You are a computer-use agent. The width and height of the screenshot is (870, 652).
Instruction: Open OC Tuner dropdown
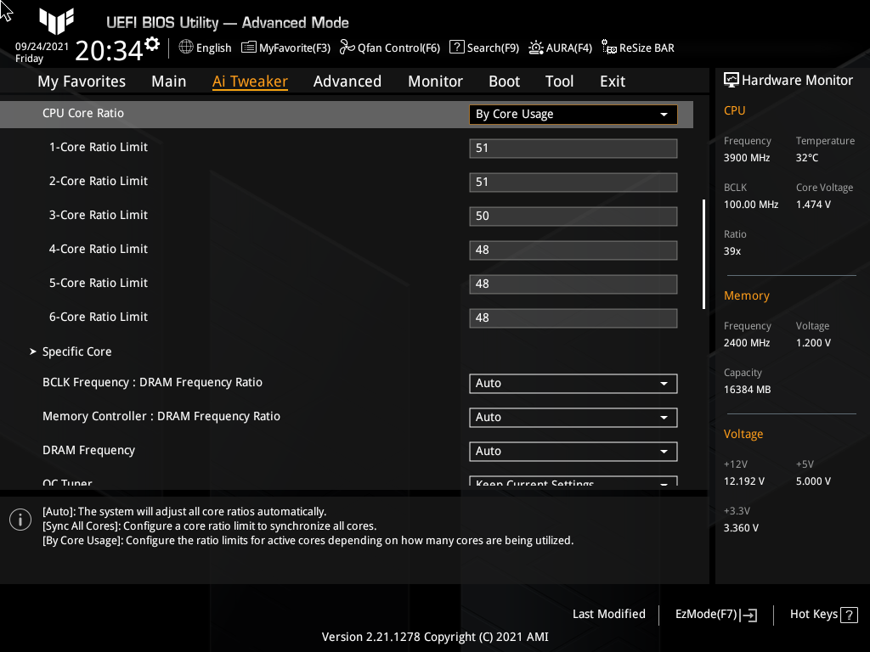pos(573,481)
